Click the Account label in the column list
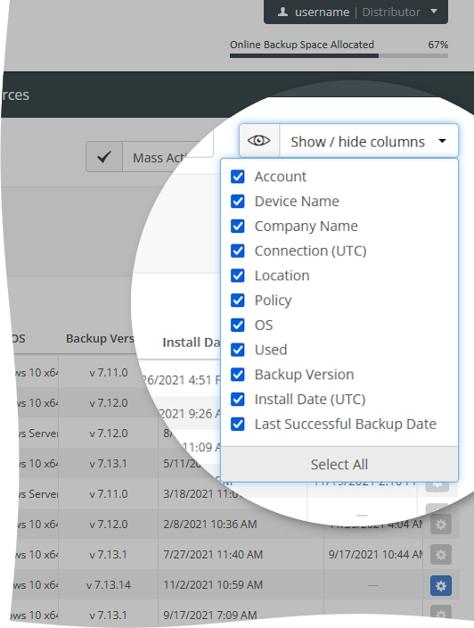 [281, 177]
